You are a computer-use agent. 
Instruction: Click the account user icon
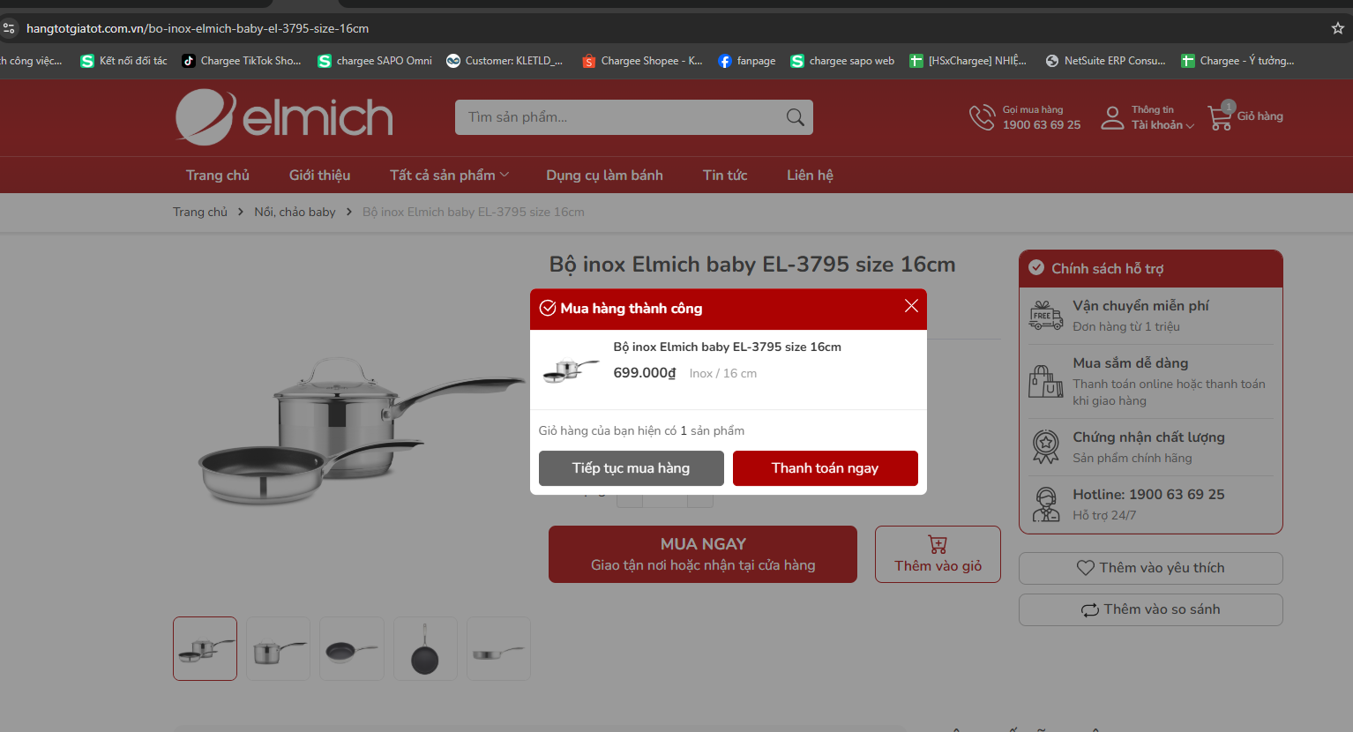tap(1112, 117)
